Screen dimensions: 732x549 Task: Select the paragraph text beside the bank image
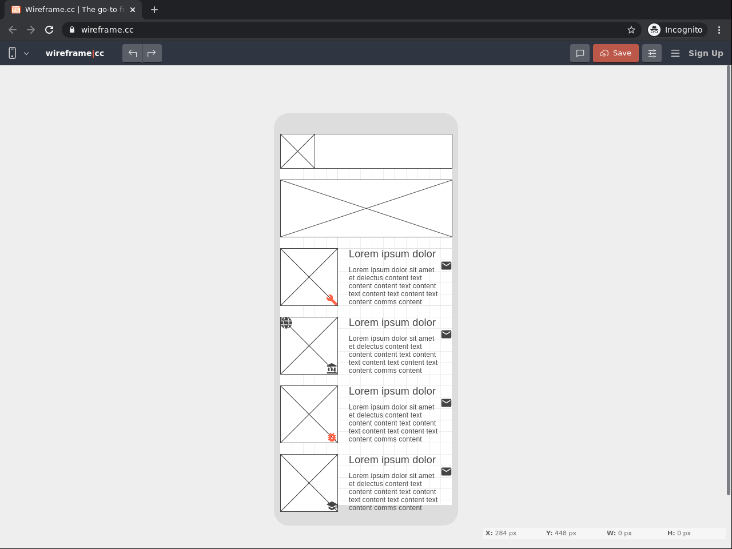click(393, 355)
